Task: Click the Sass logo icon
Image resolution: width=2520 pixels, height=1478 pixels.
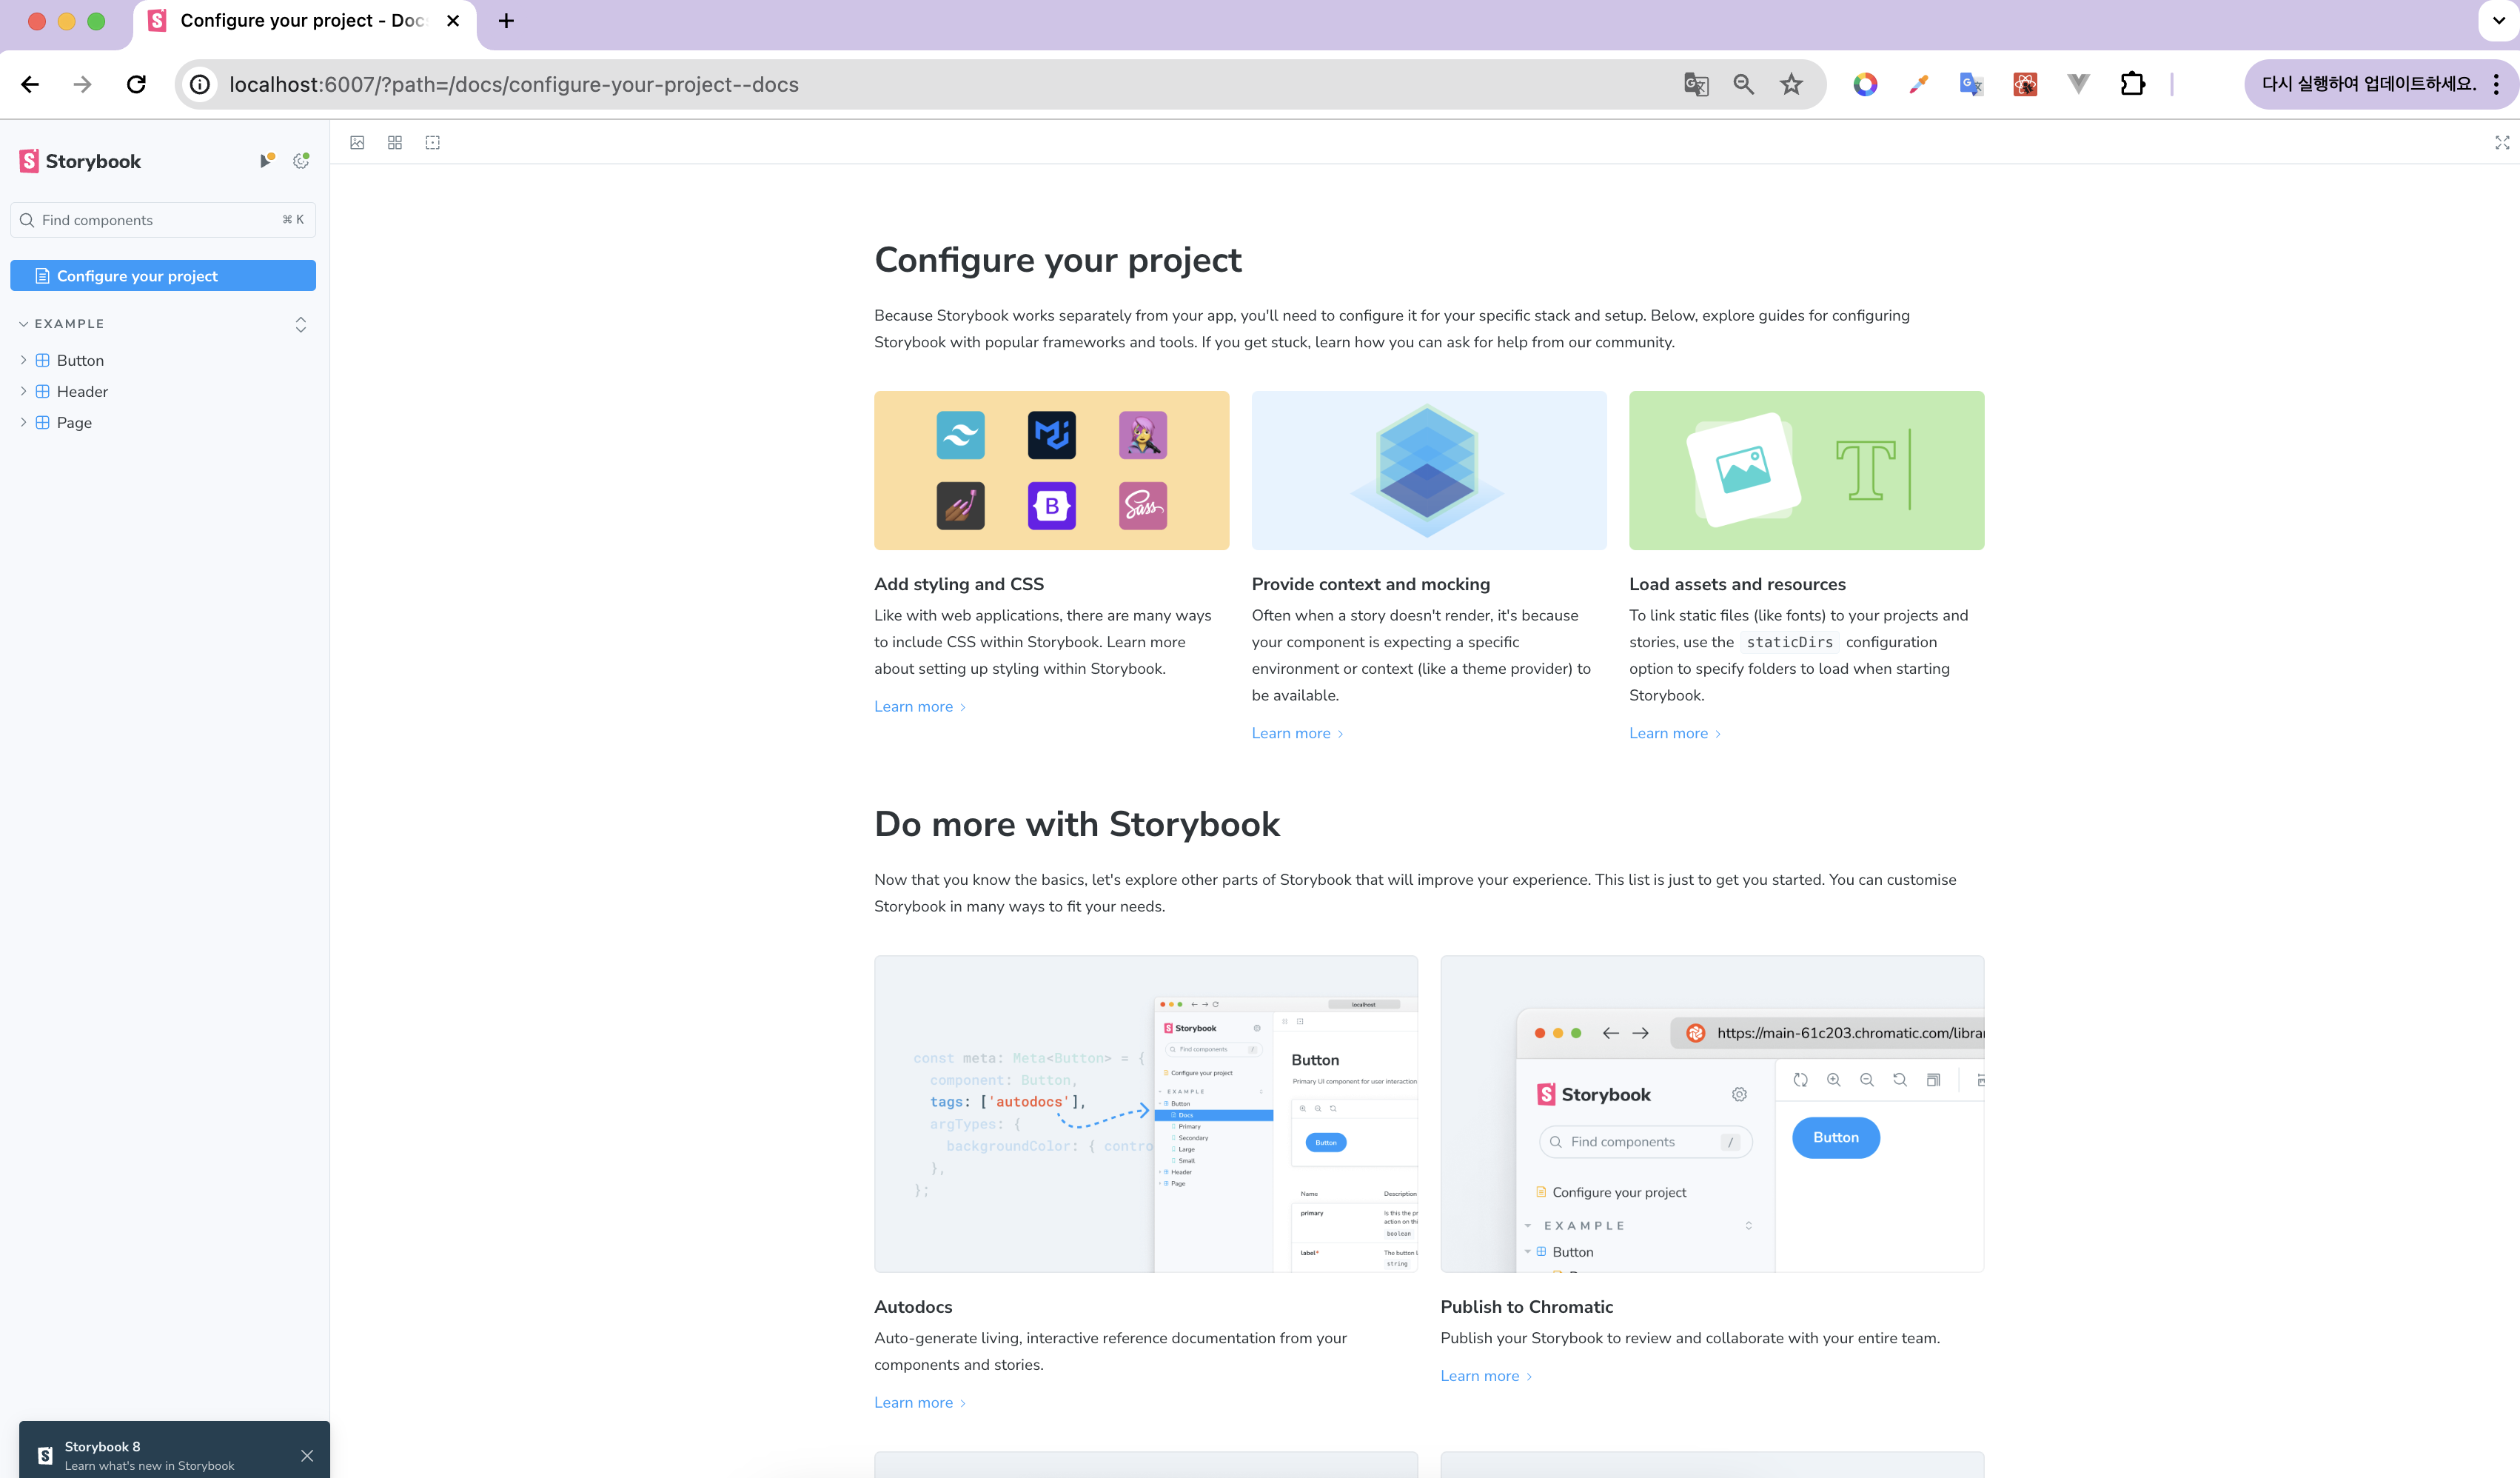Action: point(1143,506)
